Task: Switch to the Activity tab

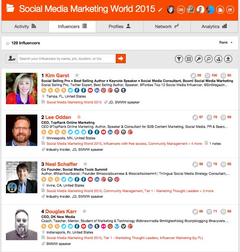Action: [25, 27]
